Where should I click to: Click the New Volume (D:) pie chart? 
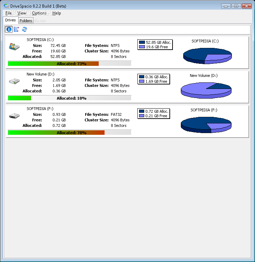pos(206,90)
